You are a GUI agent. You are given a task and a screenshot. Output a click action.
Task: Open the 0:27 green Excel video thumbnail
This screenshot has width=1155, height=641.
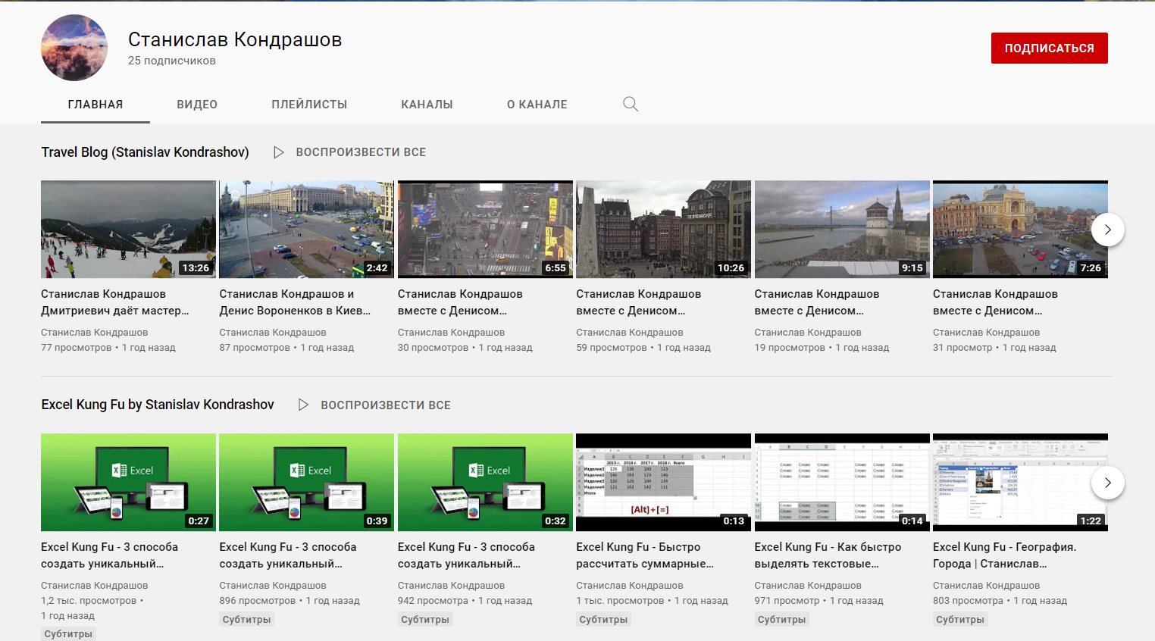point(128,482)
